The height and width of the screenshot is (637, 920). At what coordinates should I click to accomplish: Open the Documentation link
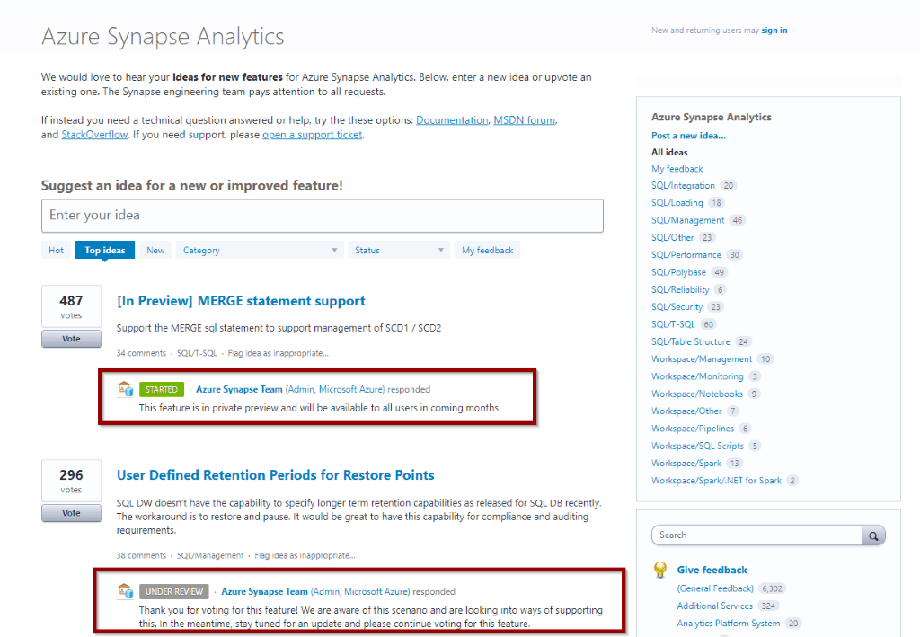(x=452, y=120)
